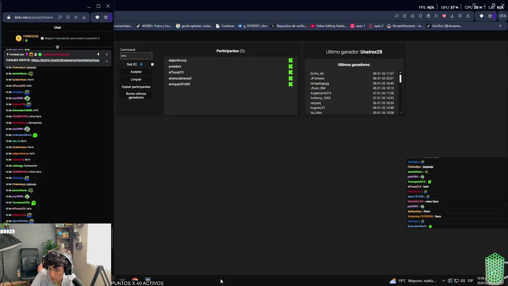This screenshot has width=508, height=286.
Task: Click the camera snapshot icon in the toolbar
Action: (x=412, y=16)
